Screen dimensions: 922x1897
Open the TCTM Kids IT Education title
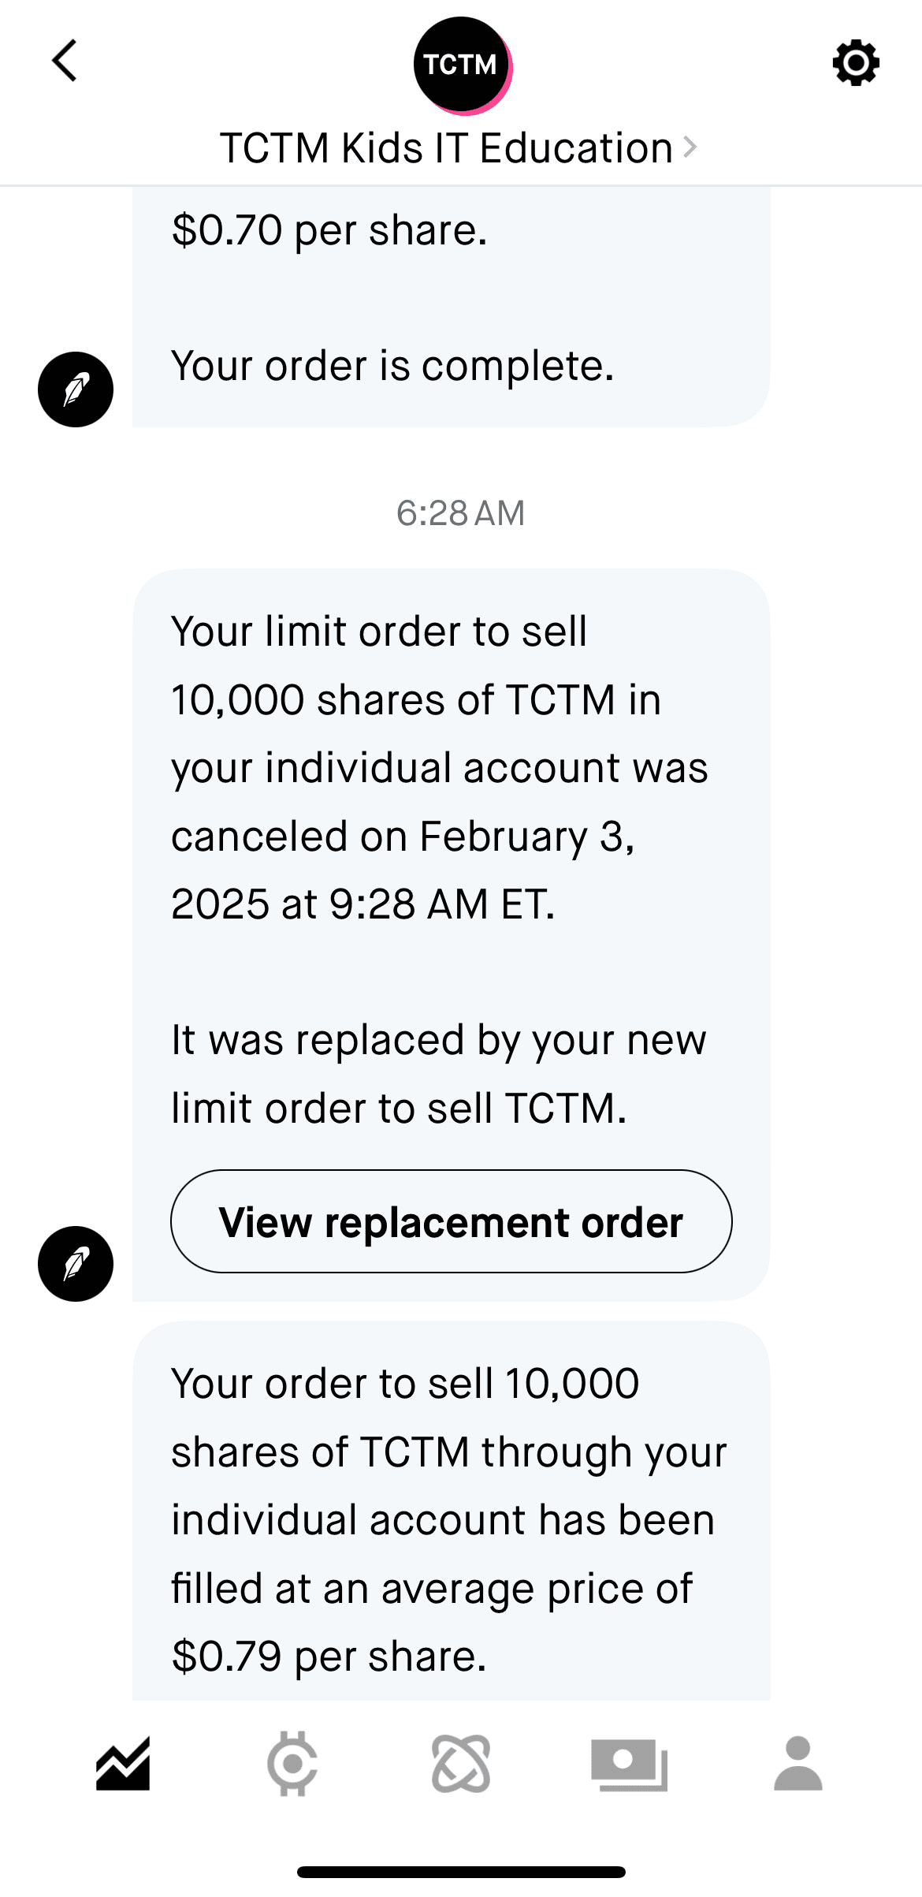click(x=446, y=148)
